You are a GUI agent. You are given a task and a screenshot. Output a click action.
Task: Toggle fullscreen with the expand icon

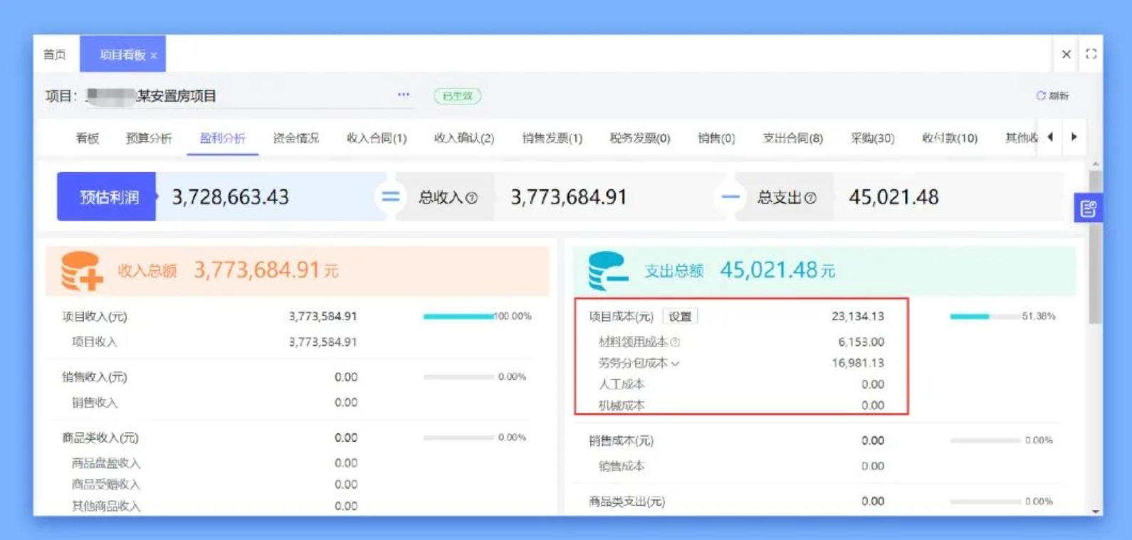1091,54
